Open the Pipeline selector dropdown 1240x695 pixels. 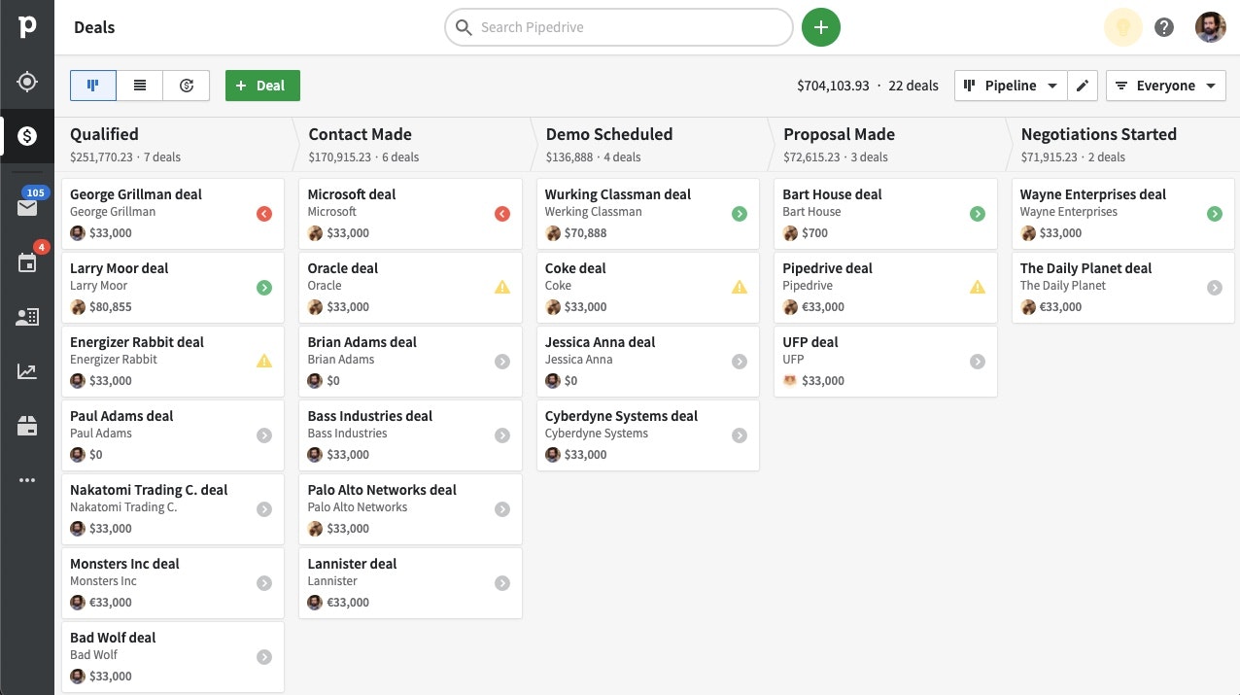(1011, 86)
